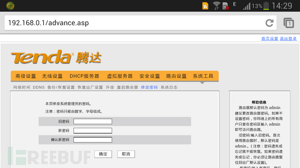The width and height of the screenshot is (300, 168).
Task: Tap the browser address bar URL
Action: pos(48,23)
